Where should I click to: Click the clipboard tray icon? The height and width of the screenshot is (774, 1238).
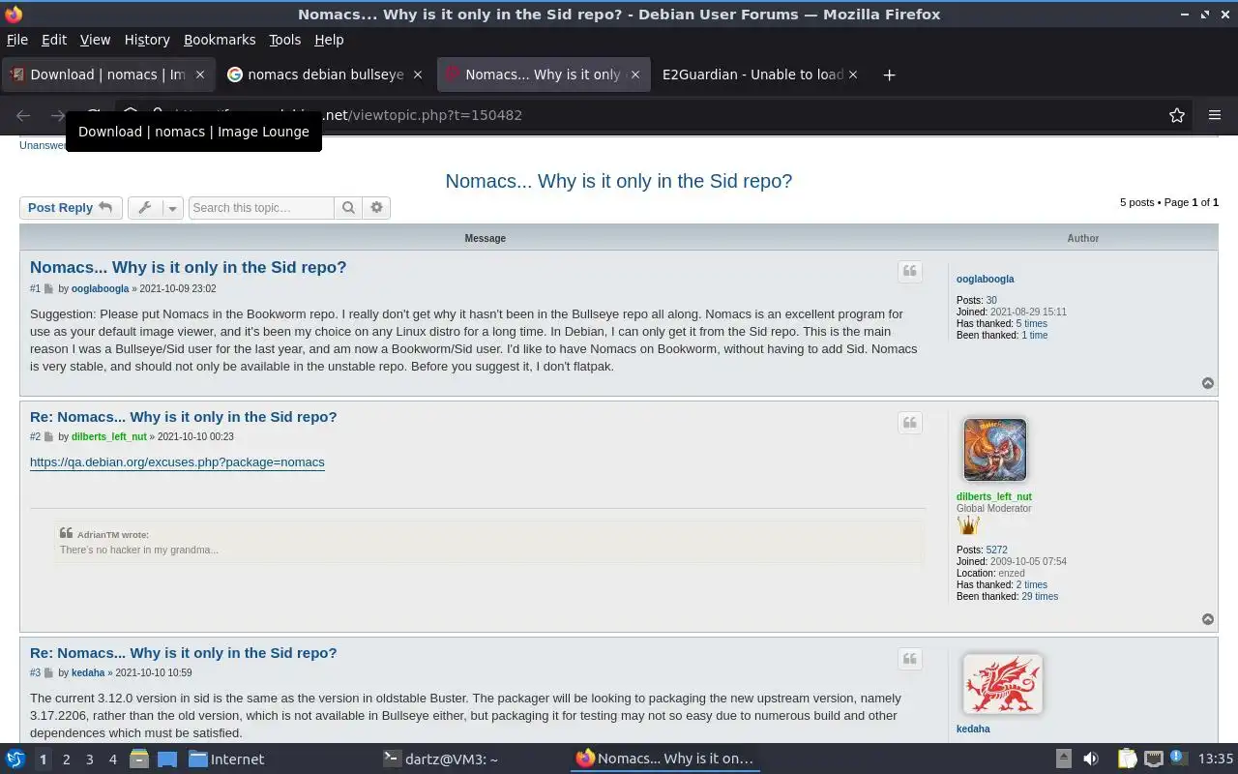pos(1127,759)
